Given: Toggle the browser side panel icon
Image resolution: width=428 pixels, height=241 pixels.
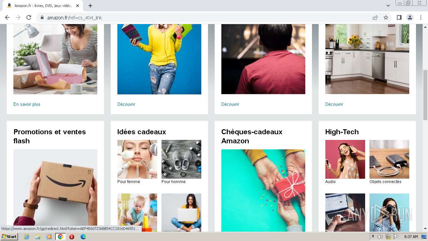Looking at the screenshot, I should 399,17.
